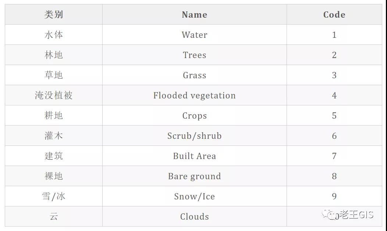Viewport: 387px width, 231px height.
Task: Click the Trees name cell
Action: click(194, 55)
